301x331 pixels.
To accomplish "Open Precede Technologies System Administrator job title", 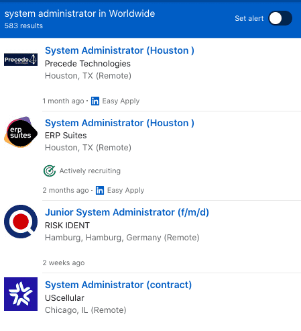I will (119, 50).
